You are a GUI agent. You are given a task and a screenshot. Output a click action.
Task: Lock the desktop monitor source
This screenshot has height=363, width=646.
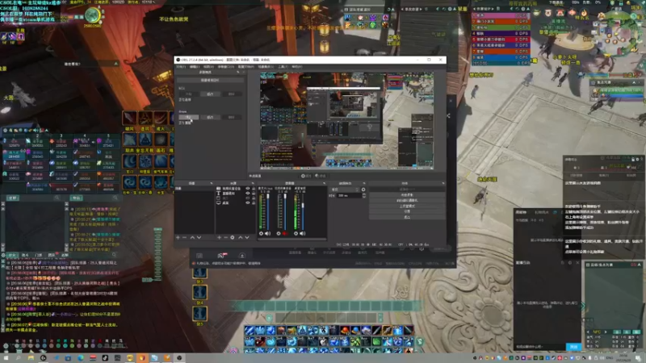[x=254, y=203]
